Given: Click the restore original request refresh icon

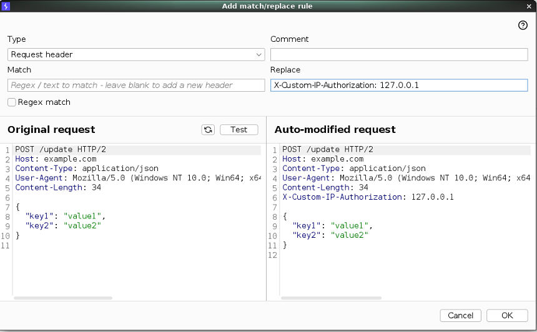Looking at the screenshot, I should [x=208, y=130].
